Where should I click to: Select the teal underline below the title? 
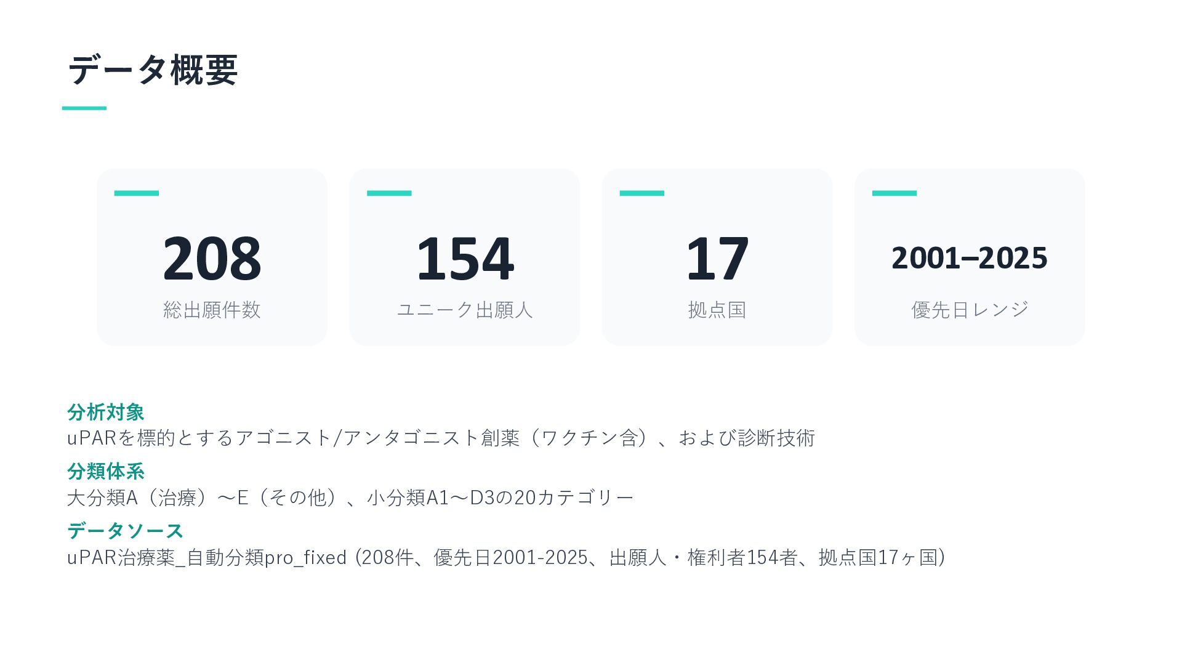point(84,108)
